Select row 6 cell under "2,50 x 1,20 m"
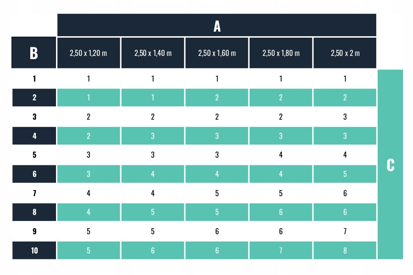Image resolution: width=413 pixels, height=275 pixels. [x=89, y=174]
